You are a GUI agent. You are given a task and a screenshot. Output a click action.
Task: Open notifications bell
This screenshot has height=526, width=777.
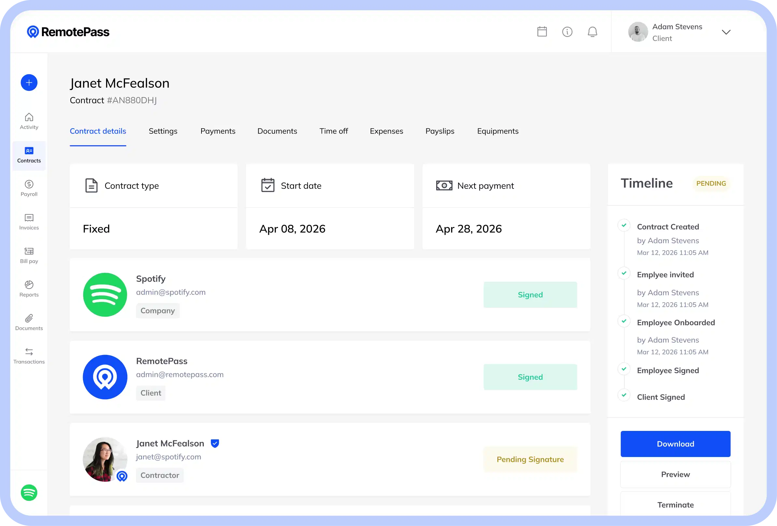(x=592, y=32)
